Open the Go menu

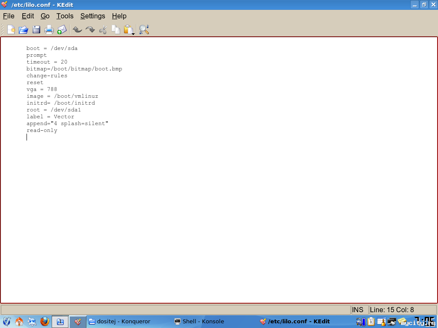click(45, 16)
